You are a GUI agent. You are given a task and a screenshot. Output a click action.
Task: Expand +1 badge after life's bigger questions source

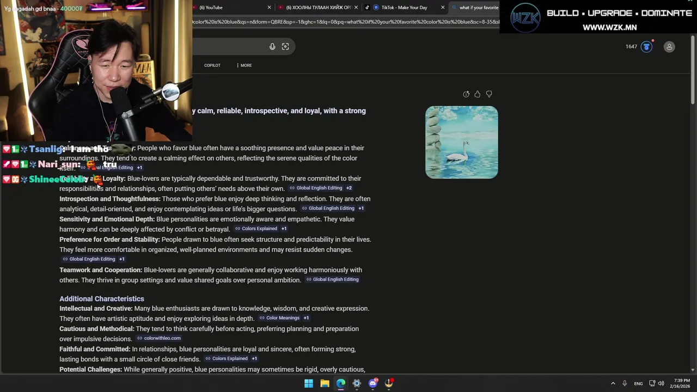361,209
